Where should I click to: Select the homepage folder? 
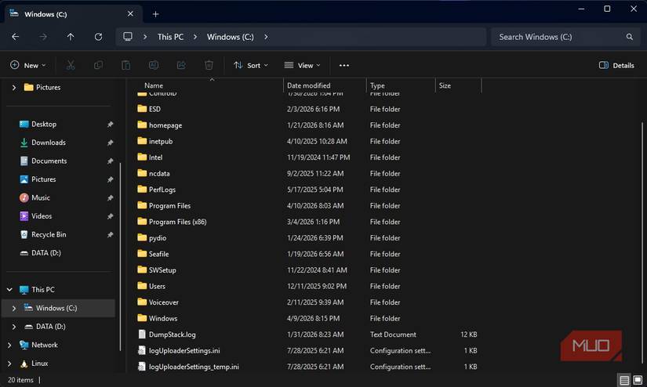tap(165, 125)
